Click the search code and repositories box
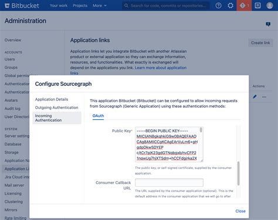This screenshot has width=278, height=220. coord(166,5)
